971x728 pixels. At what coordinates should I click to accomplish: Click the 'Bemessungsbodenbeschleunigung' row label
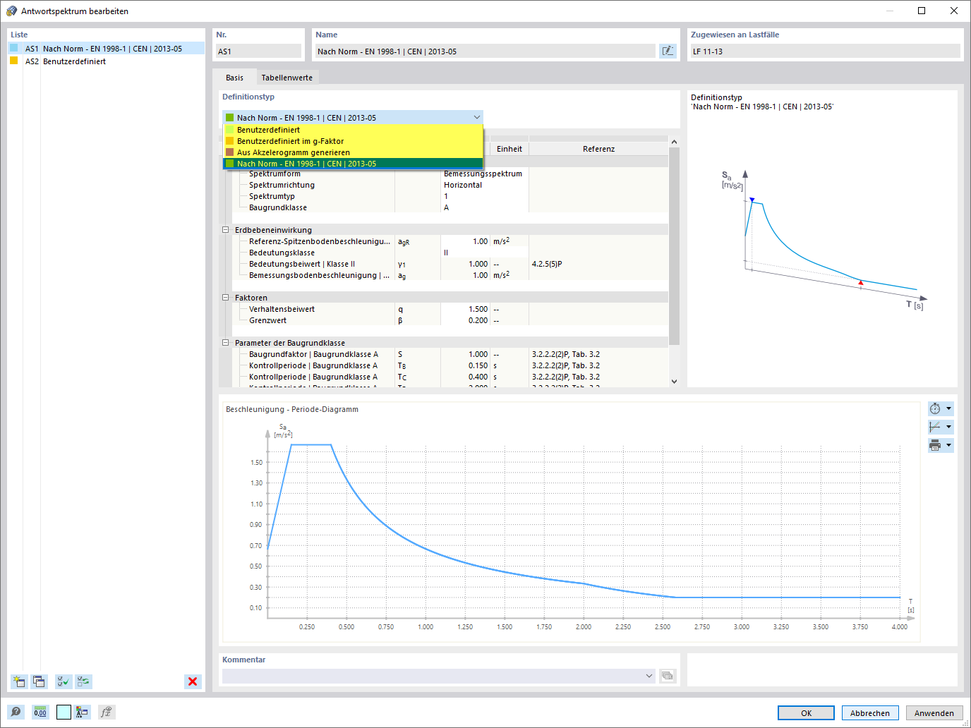319,275
